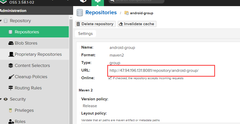The width and height of the screenshot is (240, 124).
Task: Click the Invalidate cache button
Action: coord(137,24)
